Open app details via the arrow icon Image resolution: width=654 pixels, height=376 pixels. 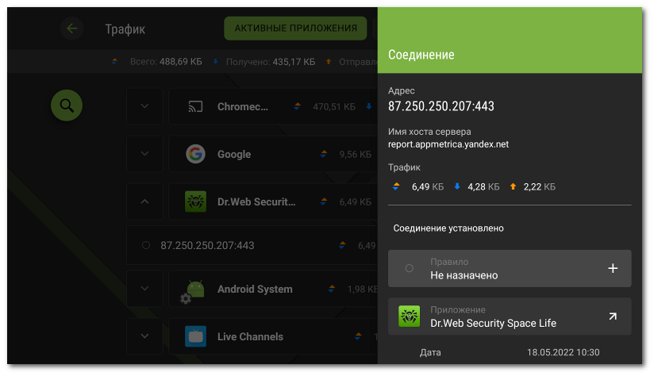coord(613,317)
